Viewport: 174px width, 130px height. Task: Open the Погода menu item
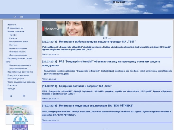pyautogui.click(x=11, y=89)
